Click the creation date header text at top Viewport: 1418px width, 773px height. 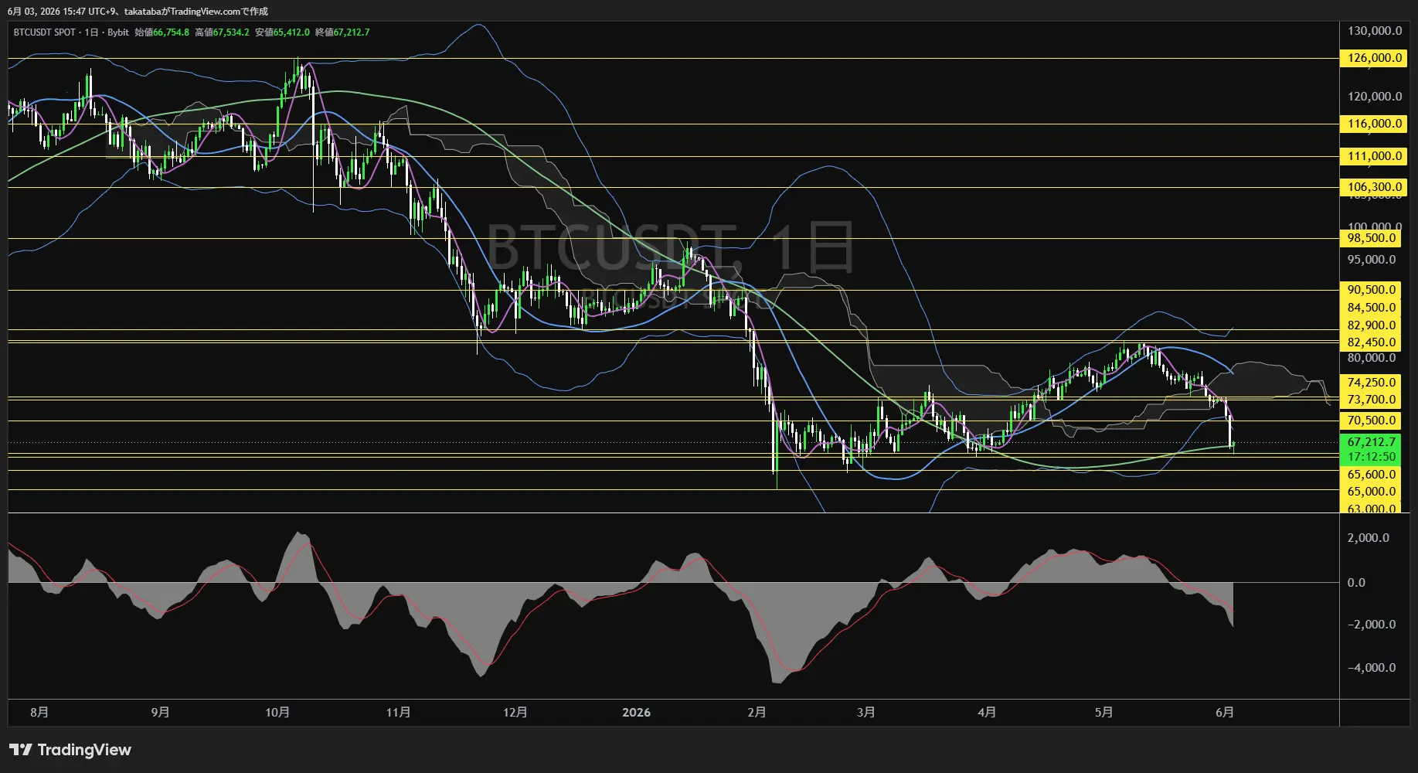pos(138,12)
